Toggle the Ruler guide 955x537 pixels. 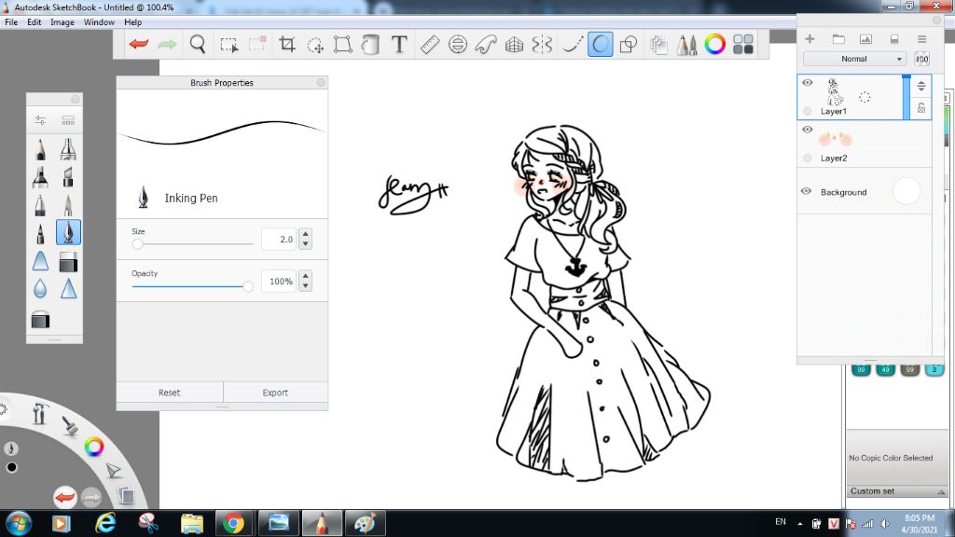point(430,44)
